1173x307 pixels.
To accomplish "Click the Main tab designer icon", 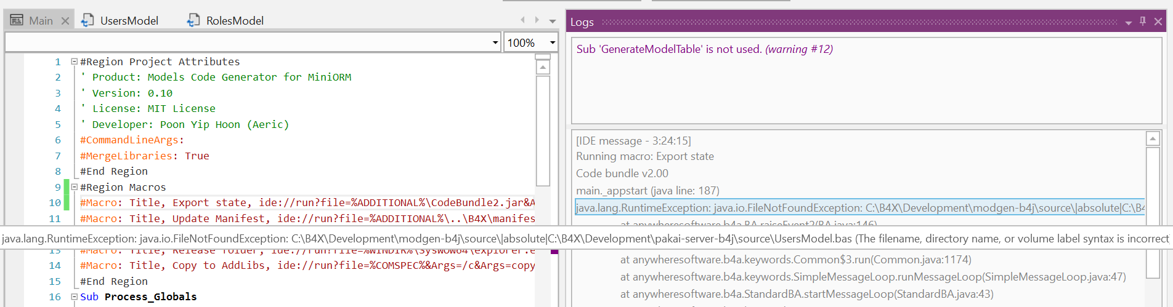I will pos(17,20).
